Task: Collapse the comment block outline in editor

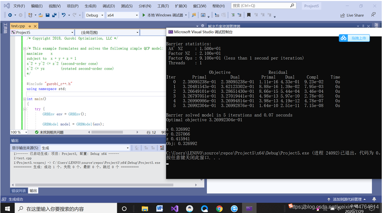Action: point(25,49)
